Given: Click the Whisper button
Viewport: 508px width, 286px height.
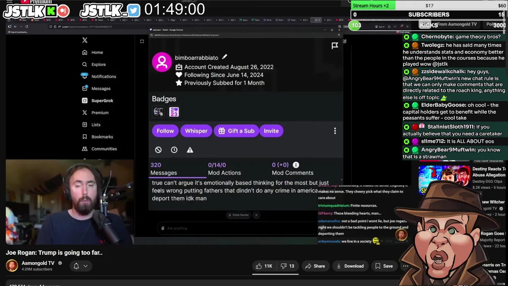Looking at the screenshot, I should point(196,131).
